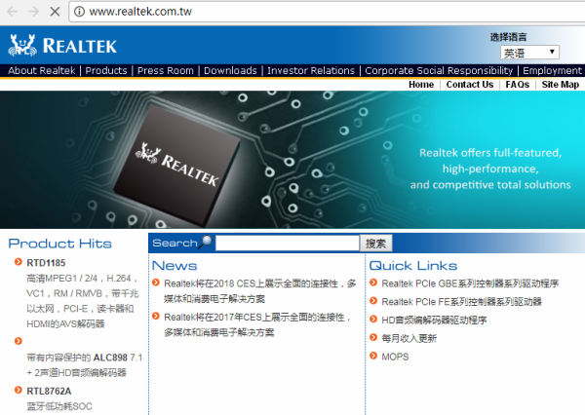The image size is (585, 415).
Task: Click the site info icon in address bar
Action: tap(79, 12)
